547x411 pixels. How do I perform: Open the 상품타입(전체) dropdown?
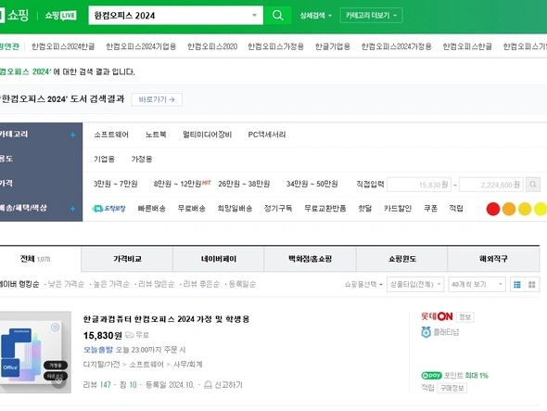point(415,284)
